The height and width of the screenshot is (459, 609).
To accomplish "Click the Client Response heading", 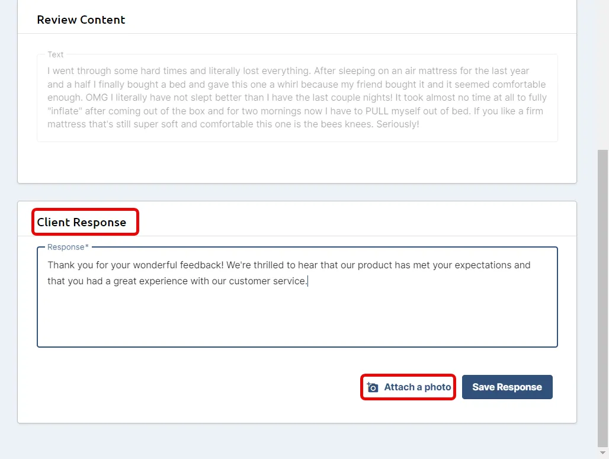I will pos(82,222).
